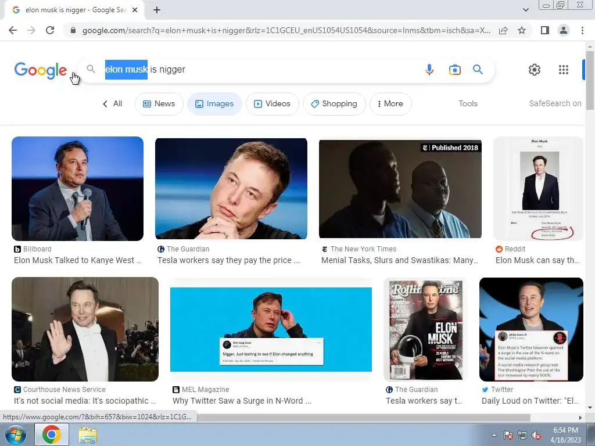
Task: Expand the Tools options
Action: point(468,103)
